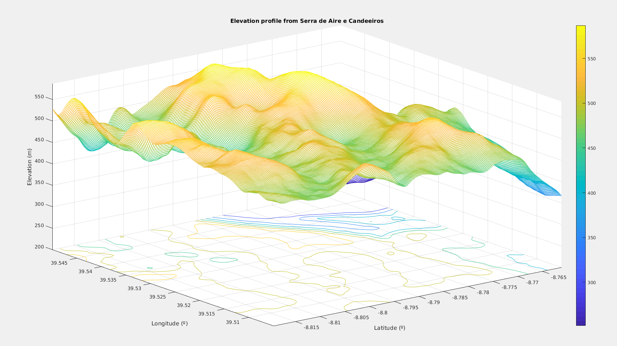Click the 250 tick on the Elevation axis
Screen dimensions: 617x346
[x=39, y=226]
